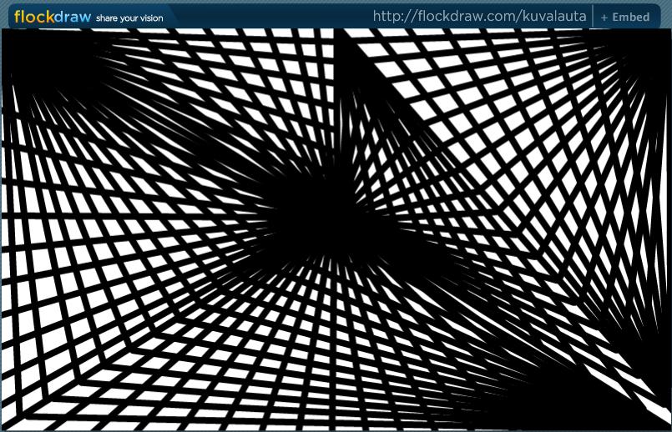672x432 pixels.
Task: Click the plus icon beside Embed
Action: 604,18
